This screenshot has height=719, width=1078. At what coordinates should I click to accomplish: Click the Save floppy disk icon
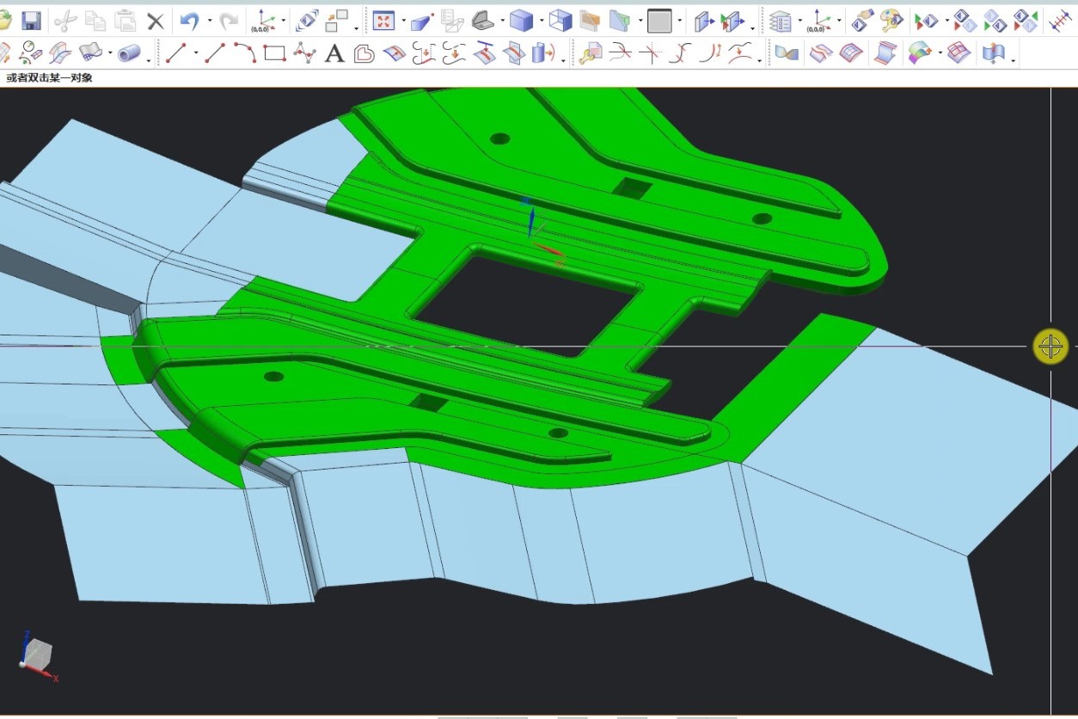pyautogui.click(x=31, y=21)
